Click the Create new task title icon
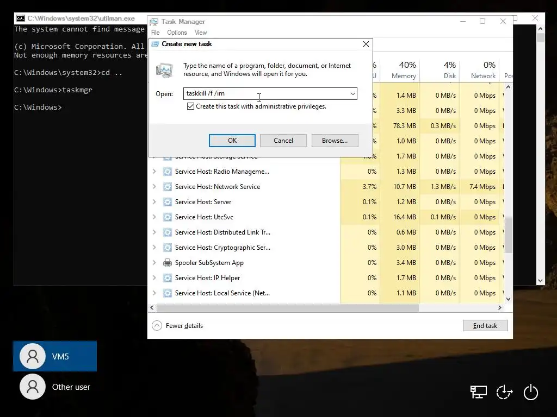 click(155, 44)
